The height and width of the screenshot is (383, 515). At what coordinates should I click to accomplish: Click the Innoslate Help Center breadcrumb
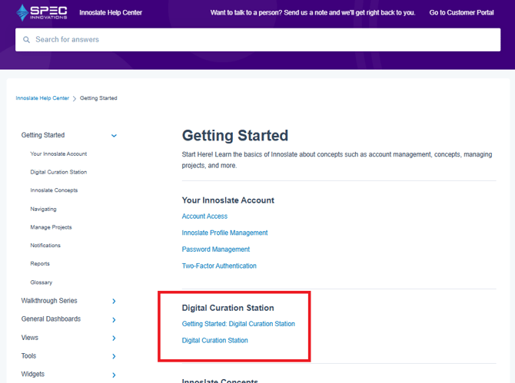pyautogui.click(x=42, y=98)
